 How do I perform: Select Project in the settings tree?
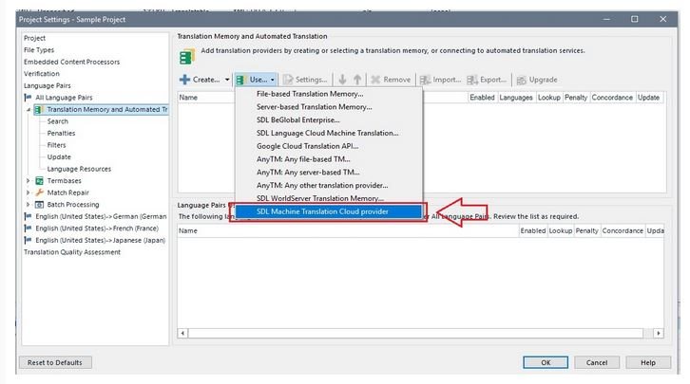[34, 38]
